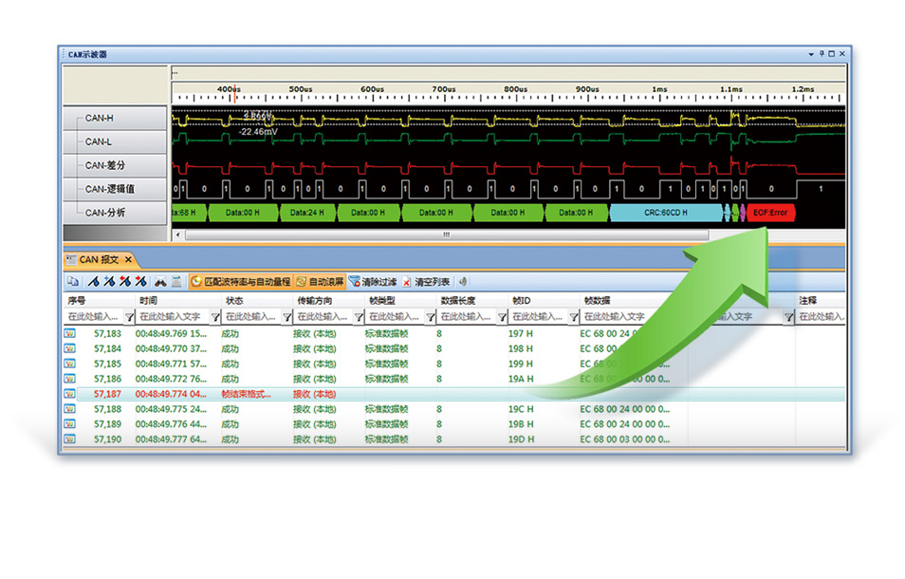Select the red error row 57,187

pyautogui.click(x=285, y=394)
